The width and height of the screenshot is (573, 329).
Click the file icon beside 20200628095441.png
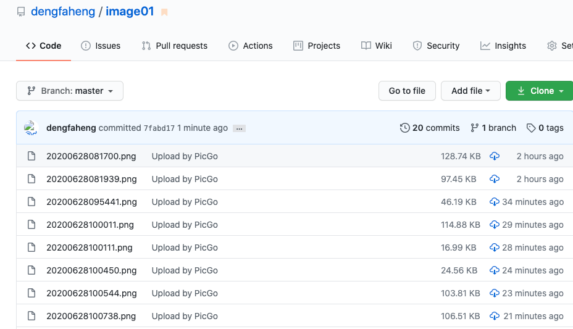[31, 202]
